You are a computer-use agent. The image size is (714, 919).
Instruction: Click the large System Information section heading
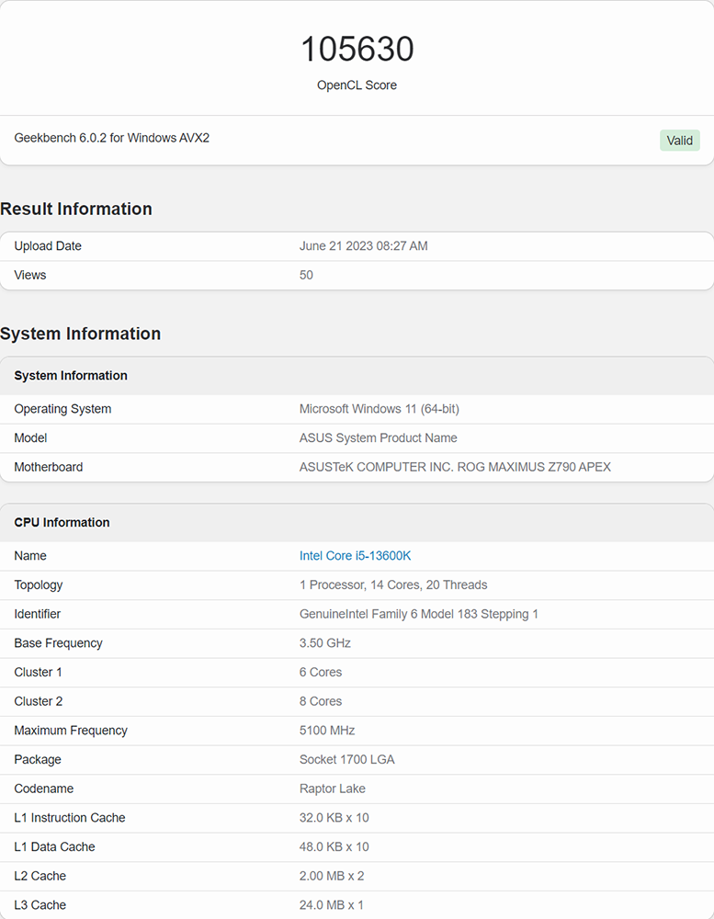[x=81, y=335]
